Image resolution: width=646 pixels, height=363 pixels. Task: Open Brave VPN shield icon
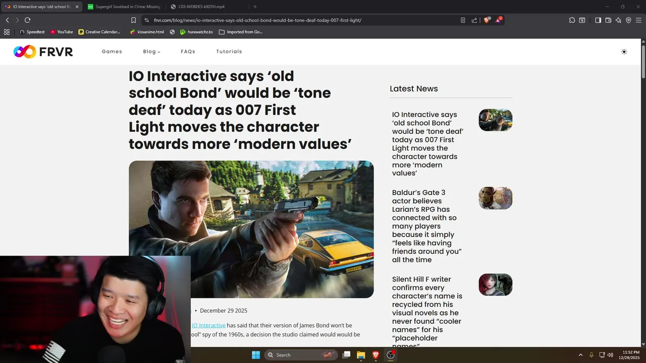pyautogui.click(x=628, y=20)
